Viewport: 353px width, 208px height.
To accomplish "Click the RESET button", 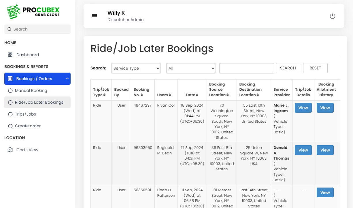I will [x=315, y=68].
